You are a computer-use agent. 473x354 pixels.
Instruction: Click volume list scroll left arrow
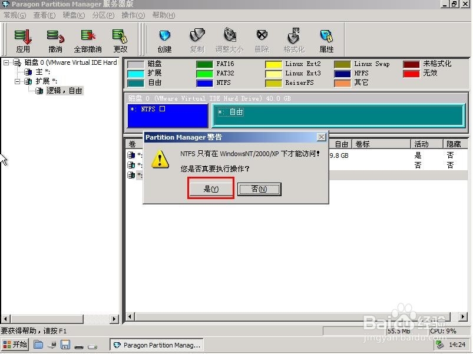pyautogui.click(x=130, y=317)
